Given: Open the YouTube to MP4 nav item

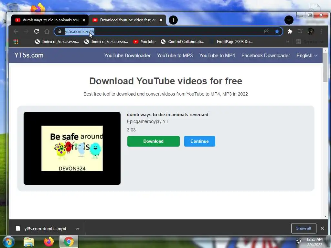Looking at the screenshot, I should click(217, 56).
